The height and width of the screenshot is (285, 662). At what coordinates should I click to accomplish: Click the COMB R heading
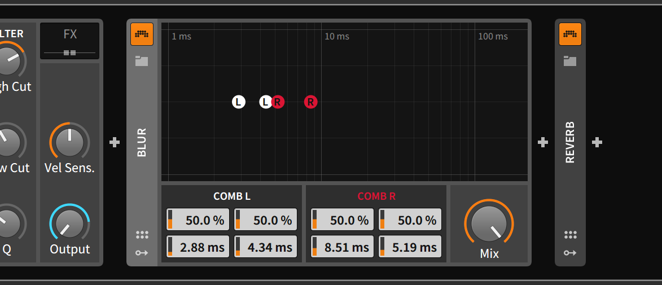(376, 196)
